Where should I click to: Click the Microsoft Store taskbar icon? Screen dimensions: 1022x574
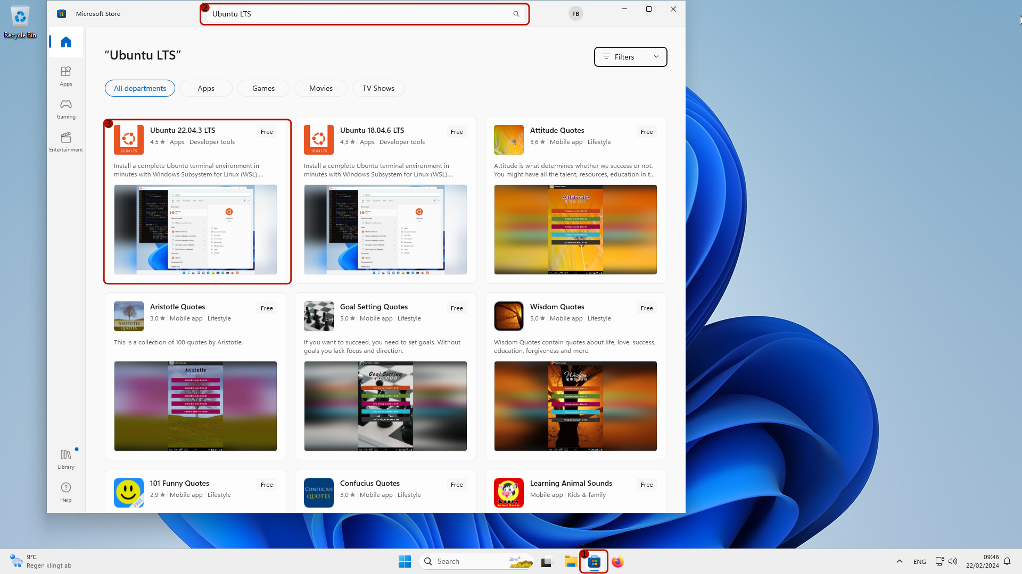pos(593,561)
